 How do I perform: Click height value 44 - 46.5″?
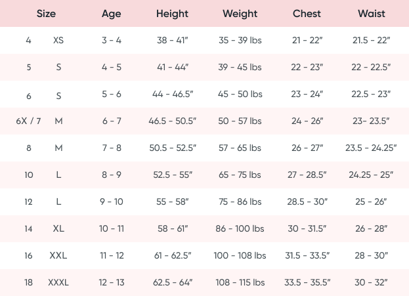(174, 95)
